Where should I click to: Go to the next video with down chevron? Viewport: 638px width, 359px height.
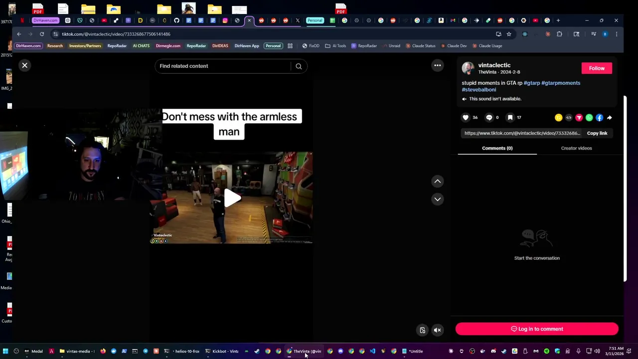tap(437, 199)
